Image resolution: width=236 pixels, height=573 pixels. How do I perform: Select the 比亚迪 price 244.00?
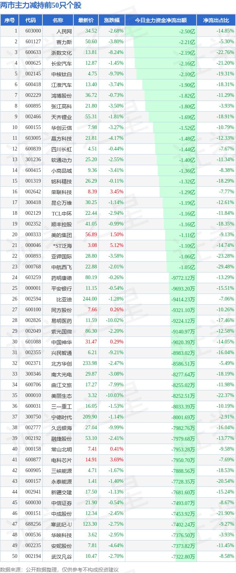click(90, 299)
